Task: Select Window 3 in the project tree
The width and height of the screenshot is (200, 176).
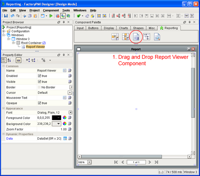Action: point(23,39)
